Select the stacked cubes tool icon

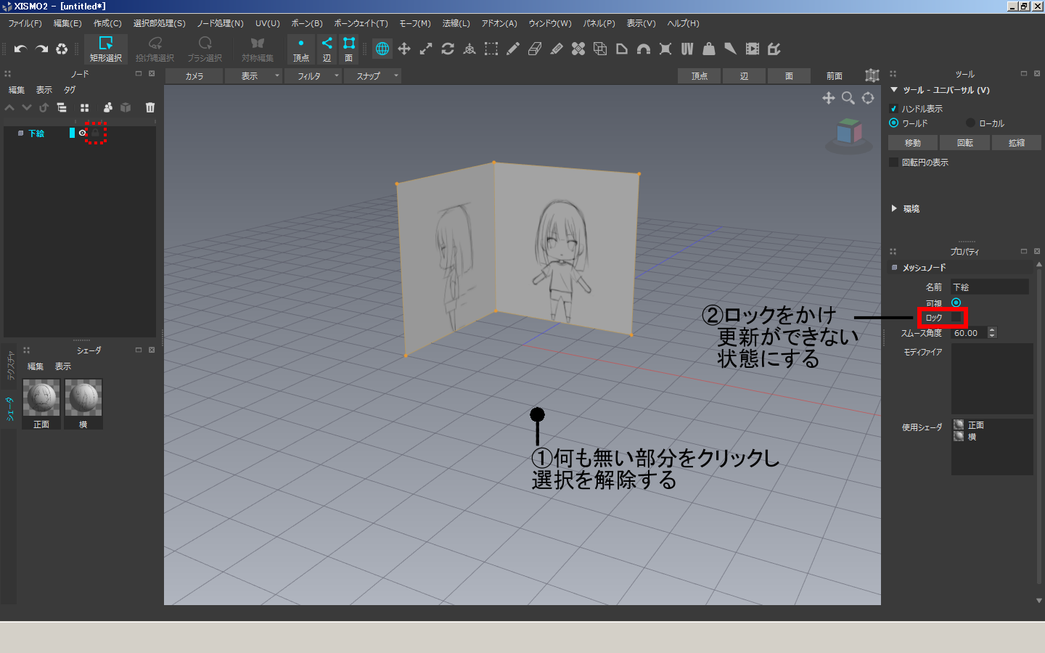[600, 49]
